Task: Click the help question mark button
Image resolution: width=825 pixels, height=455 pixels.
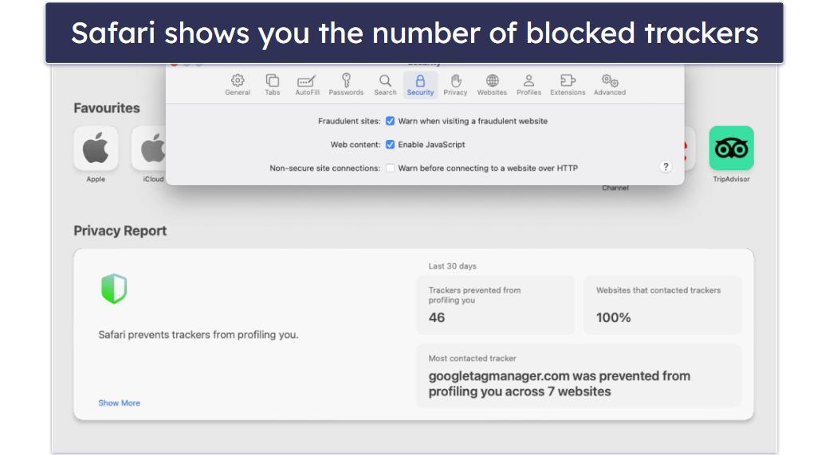Action: click(666, 167)
